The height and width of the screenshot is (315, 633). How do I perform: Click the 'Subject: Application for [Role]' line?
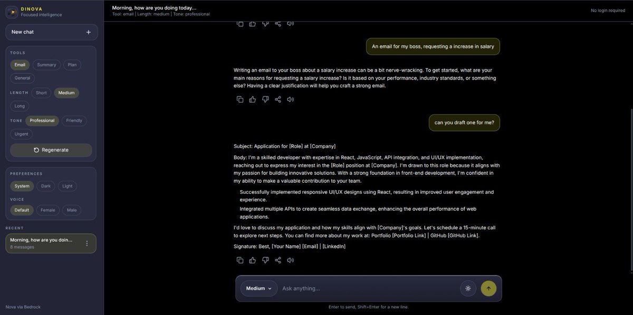pyautogui.click(x=285, y=146)
